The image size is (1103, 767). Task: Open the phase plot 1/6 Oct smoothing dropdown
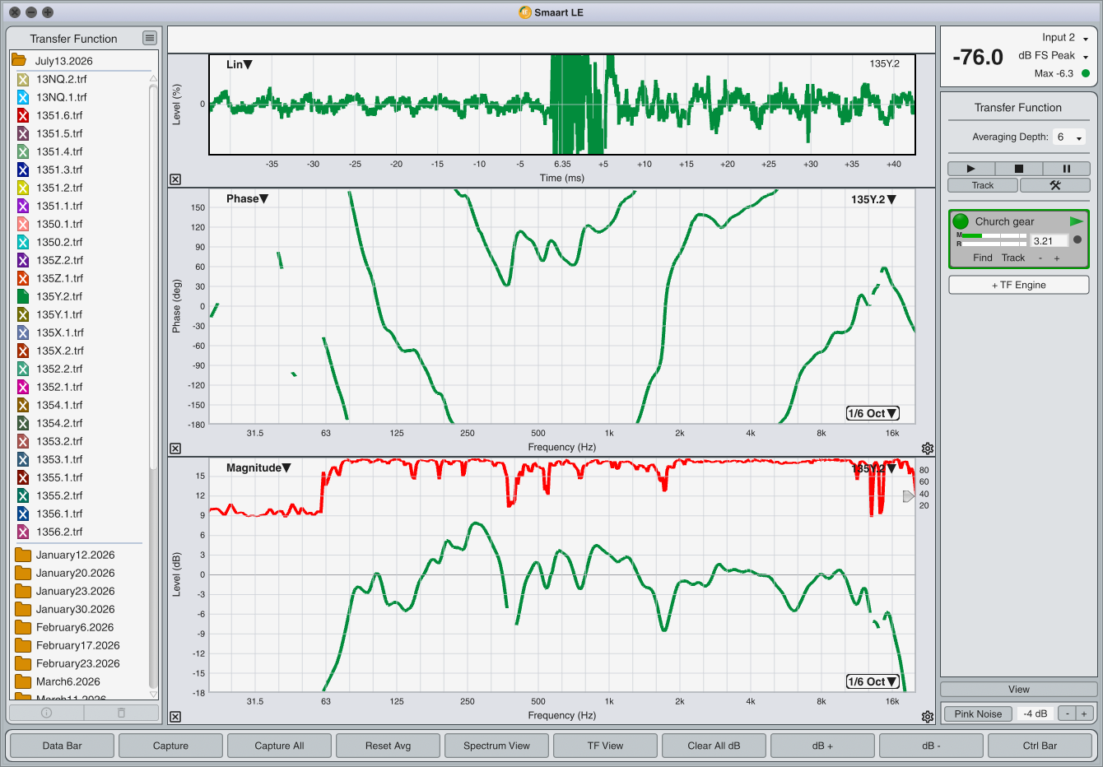[873, 413]
